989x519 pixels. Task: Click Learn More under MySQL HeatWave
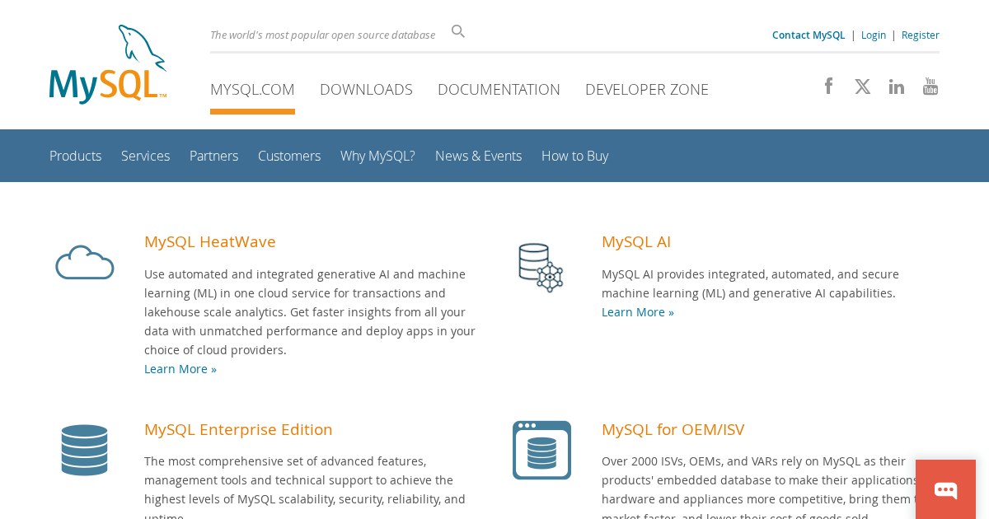[x=180, y=369]
